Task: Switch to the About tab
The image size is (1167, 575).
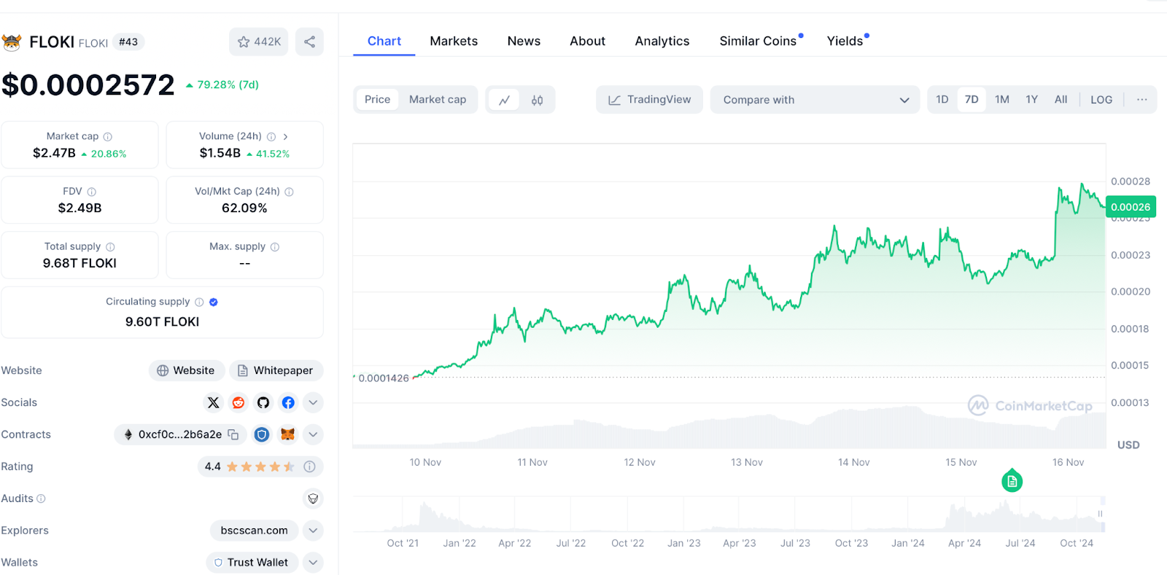Action: [587, 41]
